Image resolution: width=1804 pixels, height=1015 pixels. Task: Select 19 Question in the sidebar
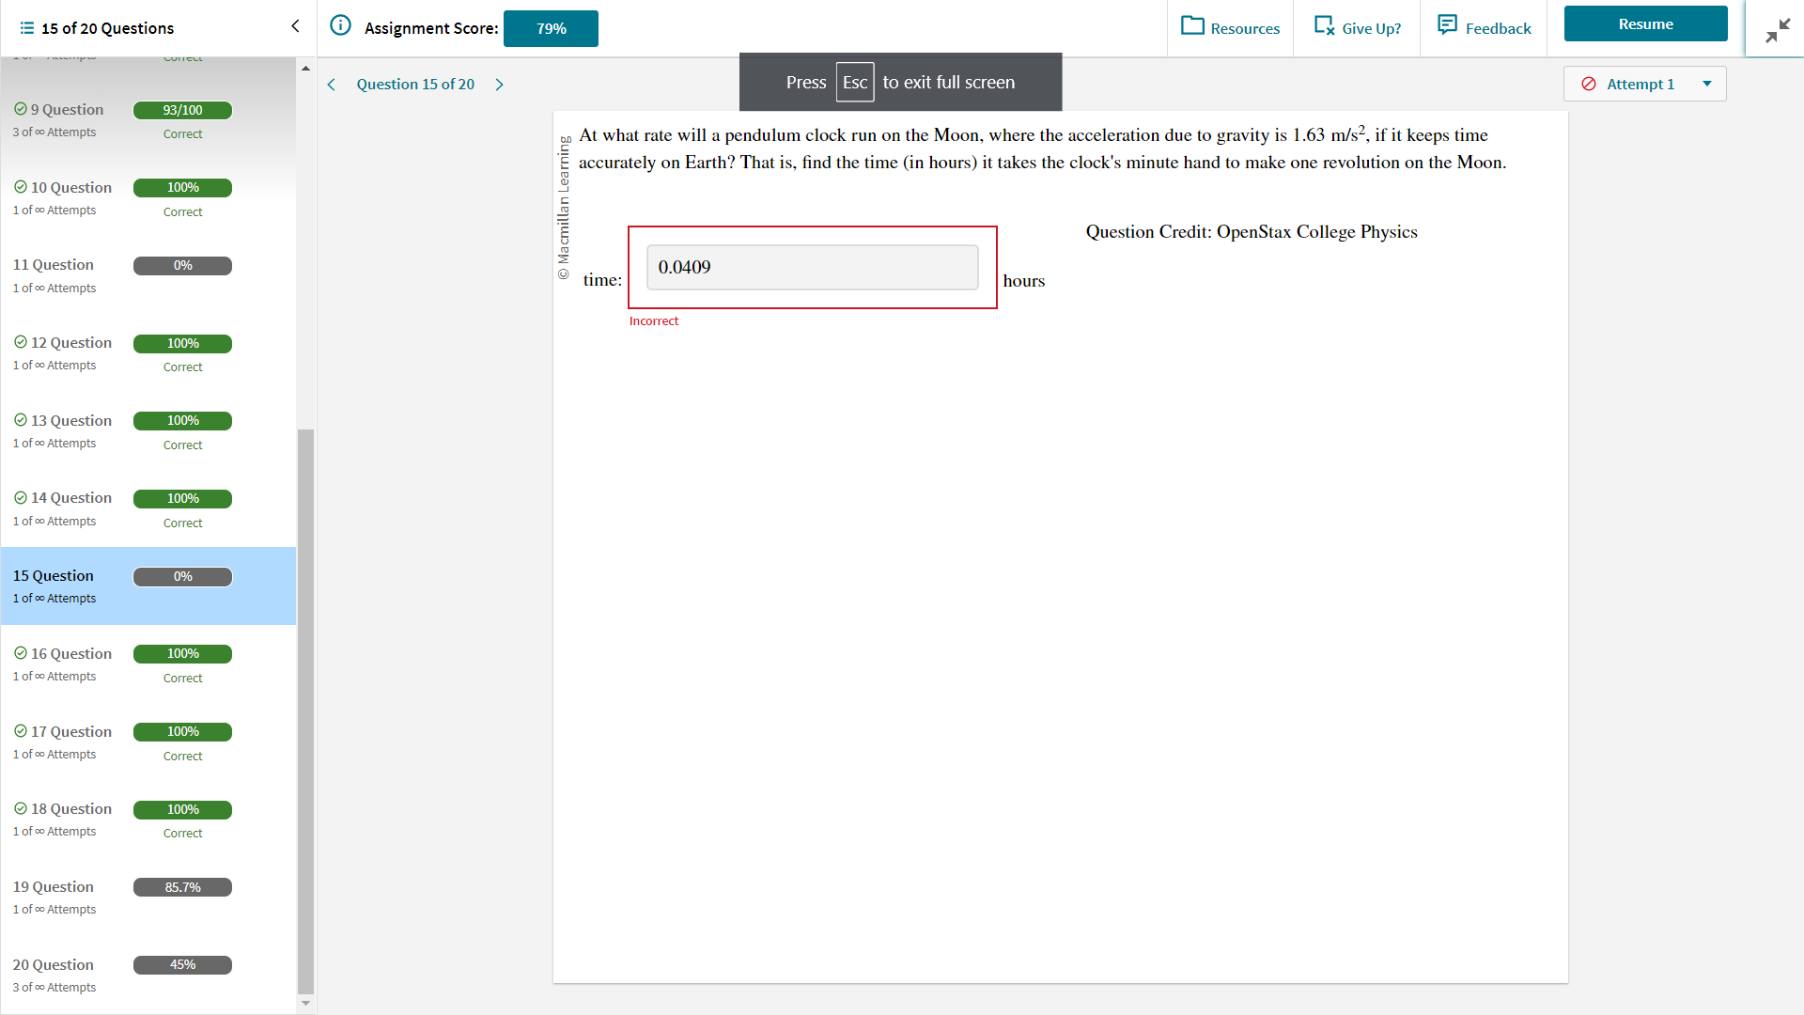pyautogui.click(x=54, y=887)
